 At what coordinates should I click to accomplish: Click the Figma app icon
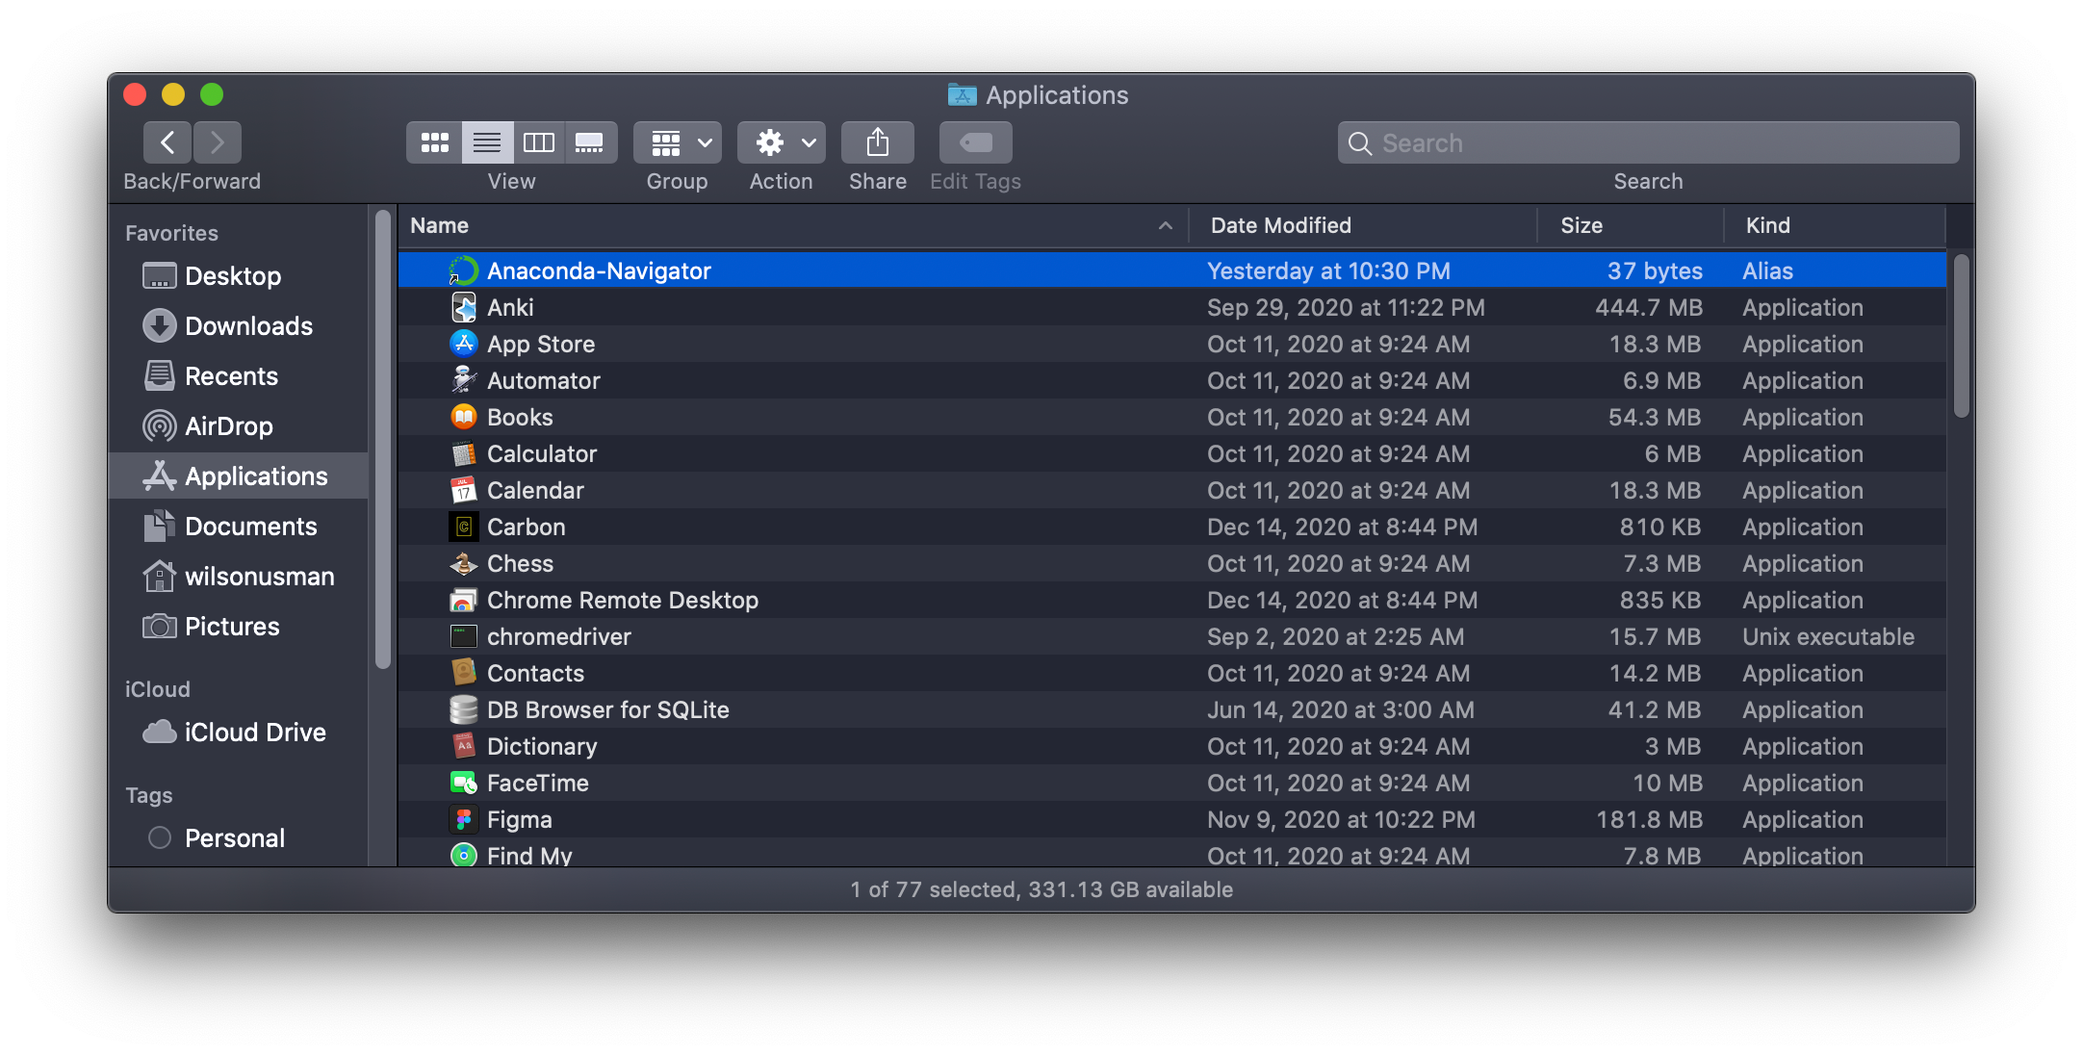464,819
